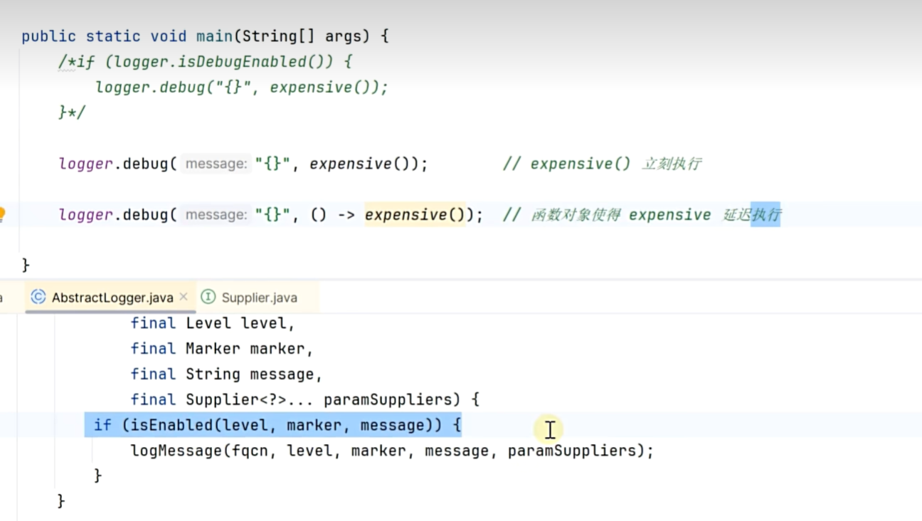The width and height of the screenshot is (922, 521).
Task: Click the '函数对象使得' comment text
Action: tap(575, 215)
